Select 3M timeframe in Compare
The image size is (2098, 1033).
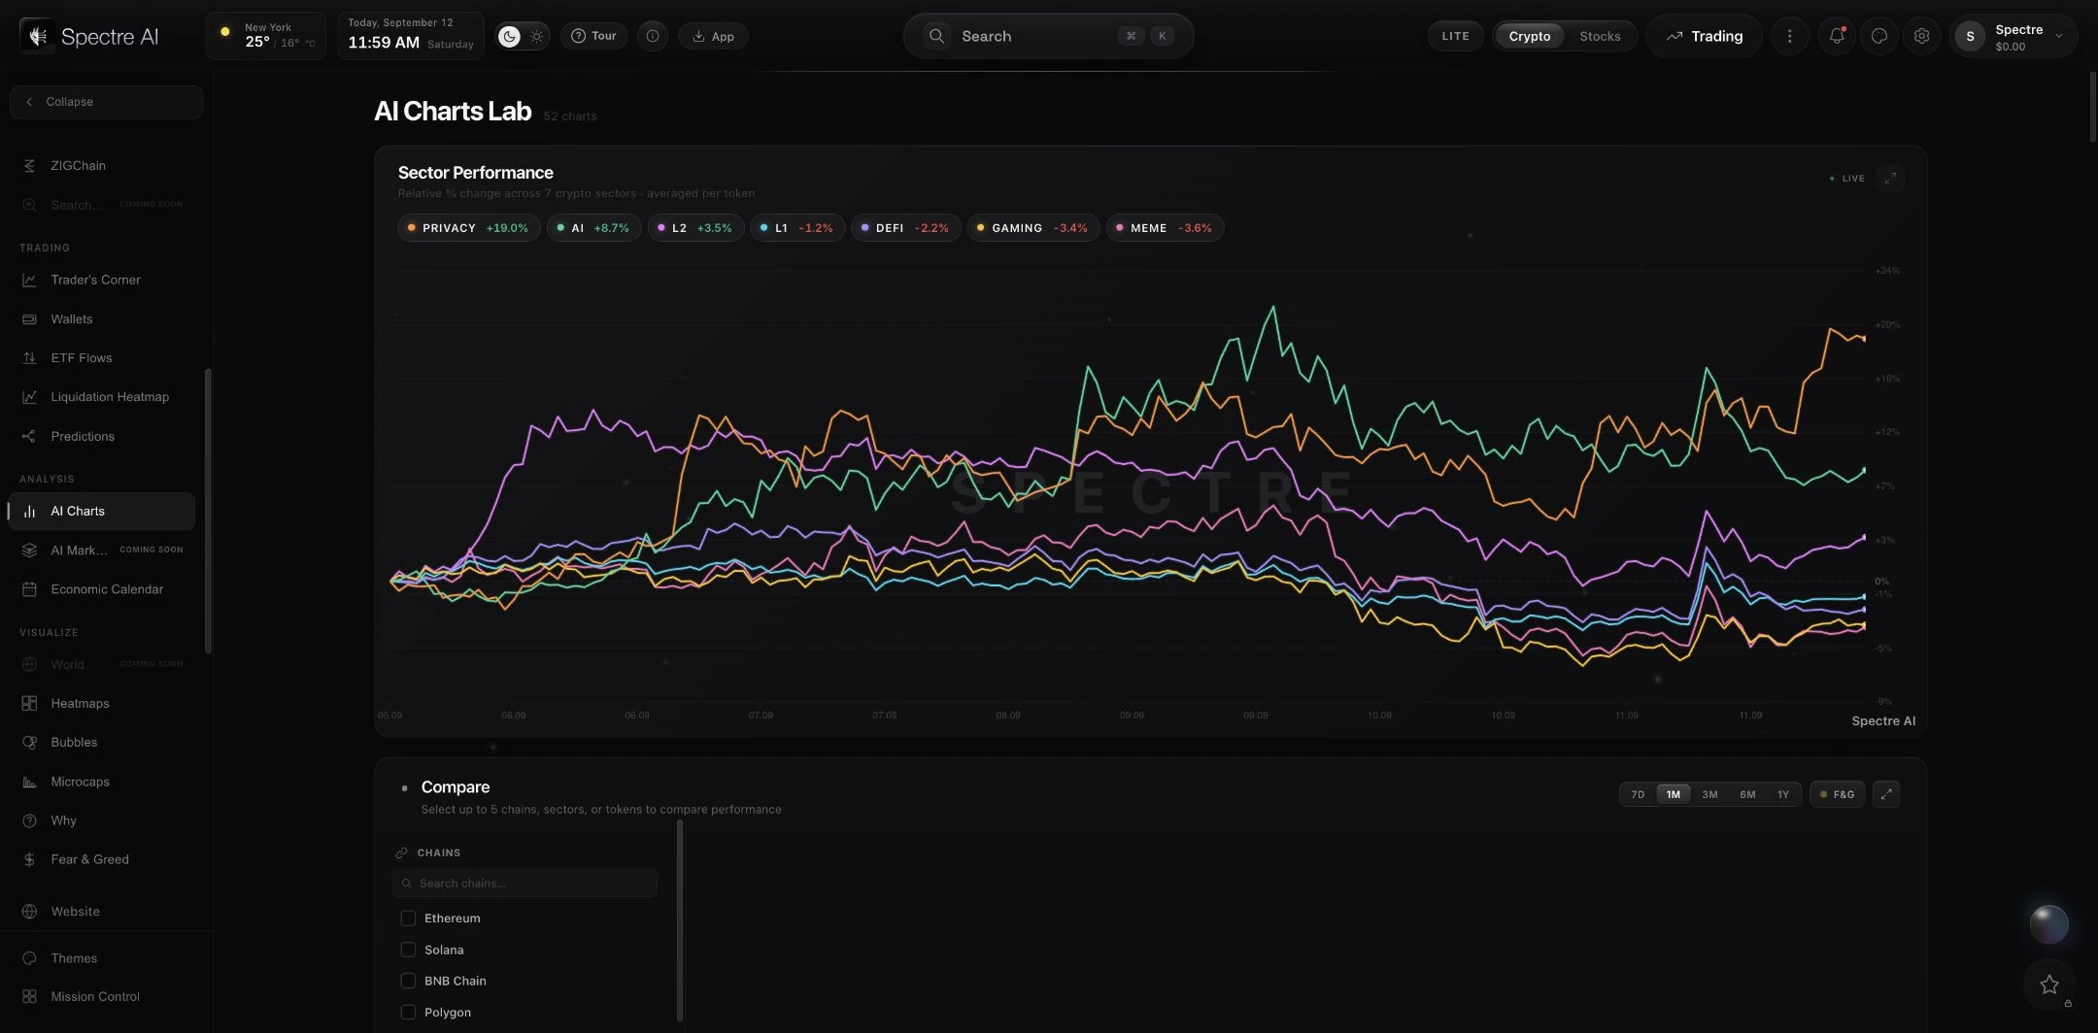click(1709, 794)
